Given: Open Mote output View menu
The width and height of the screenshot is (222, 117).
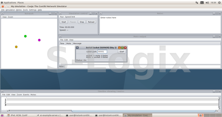Looking at the screenshot, I should (71, 40).
